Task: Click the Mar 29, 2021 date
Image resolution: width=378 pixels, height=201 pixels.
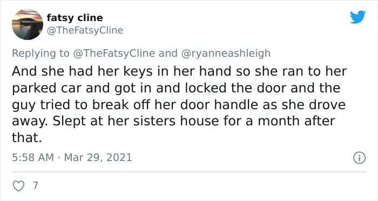Action: pos(98,158)
